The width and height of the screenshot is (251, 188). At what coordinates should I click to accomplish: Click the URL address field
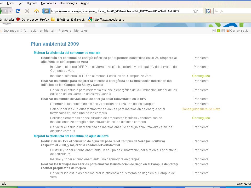coord(121,11)
